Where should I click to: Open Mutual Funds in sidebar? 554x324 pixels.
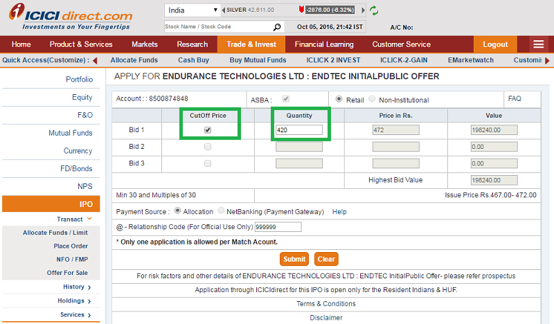click(x=71, y=133)
